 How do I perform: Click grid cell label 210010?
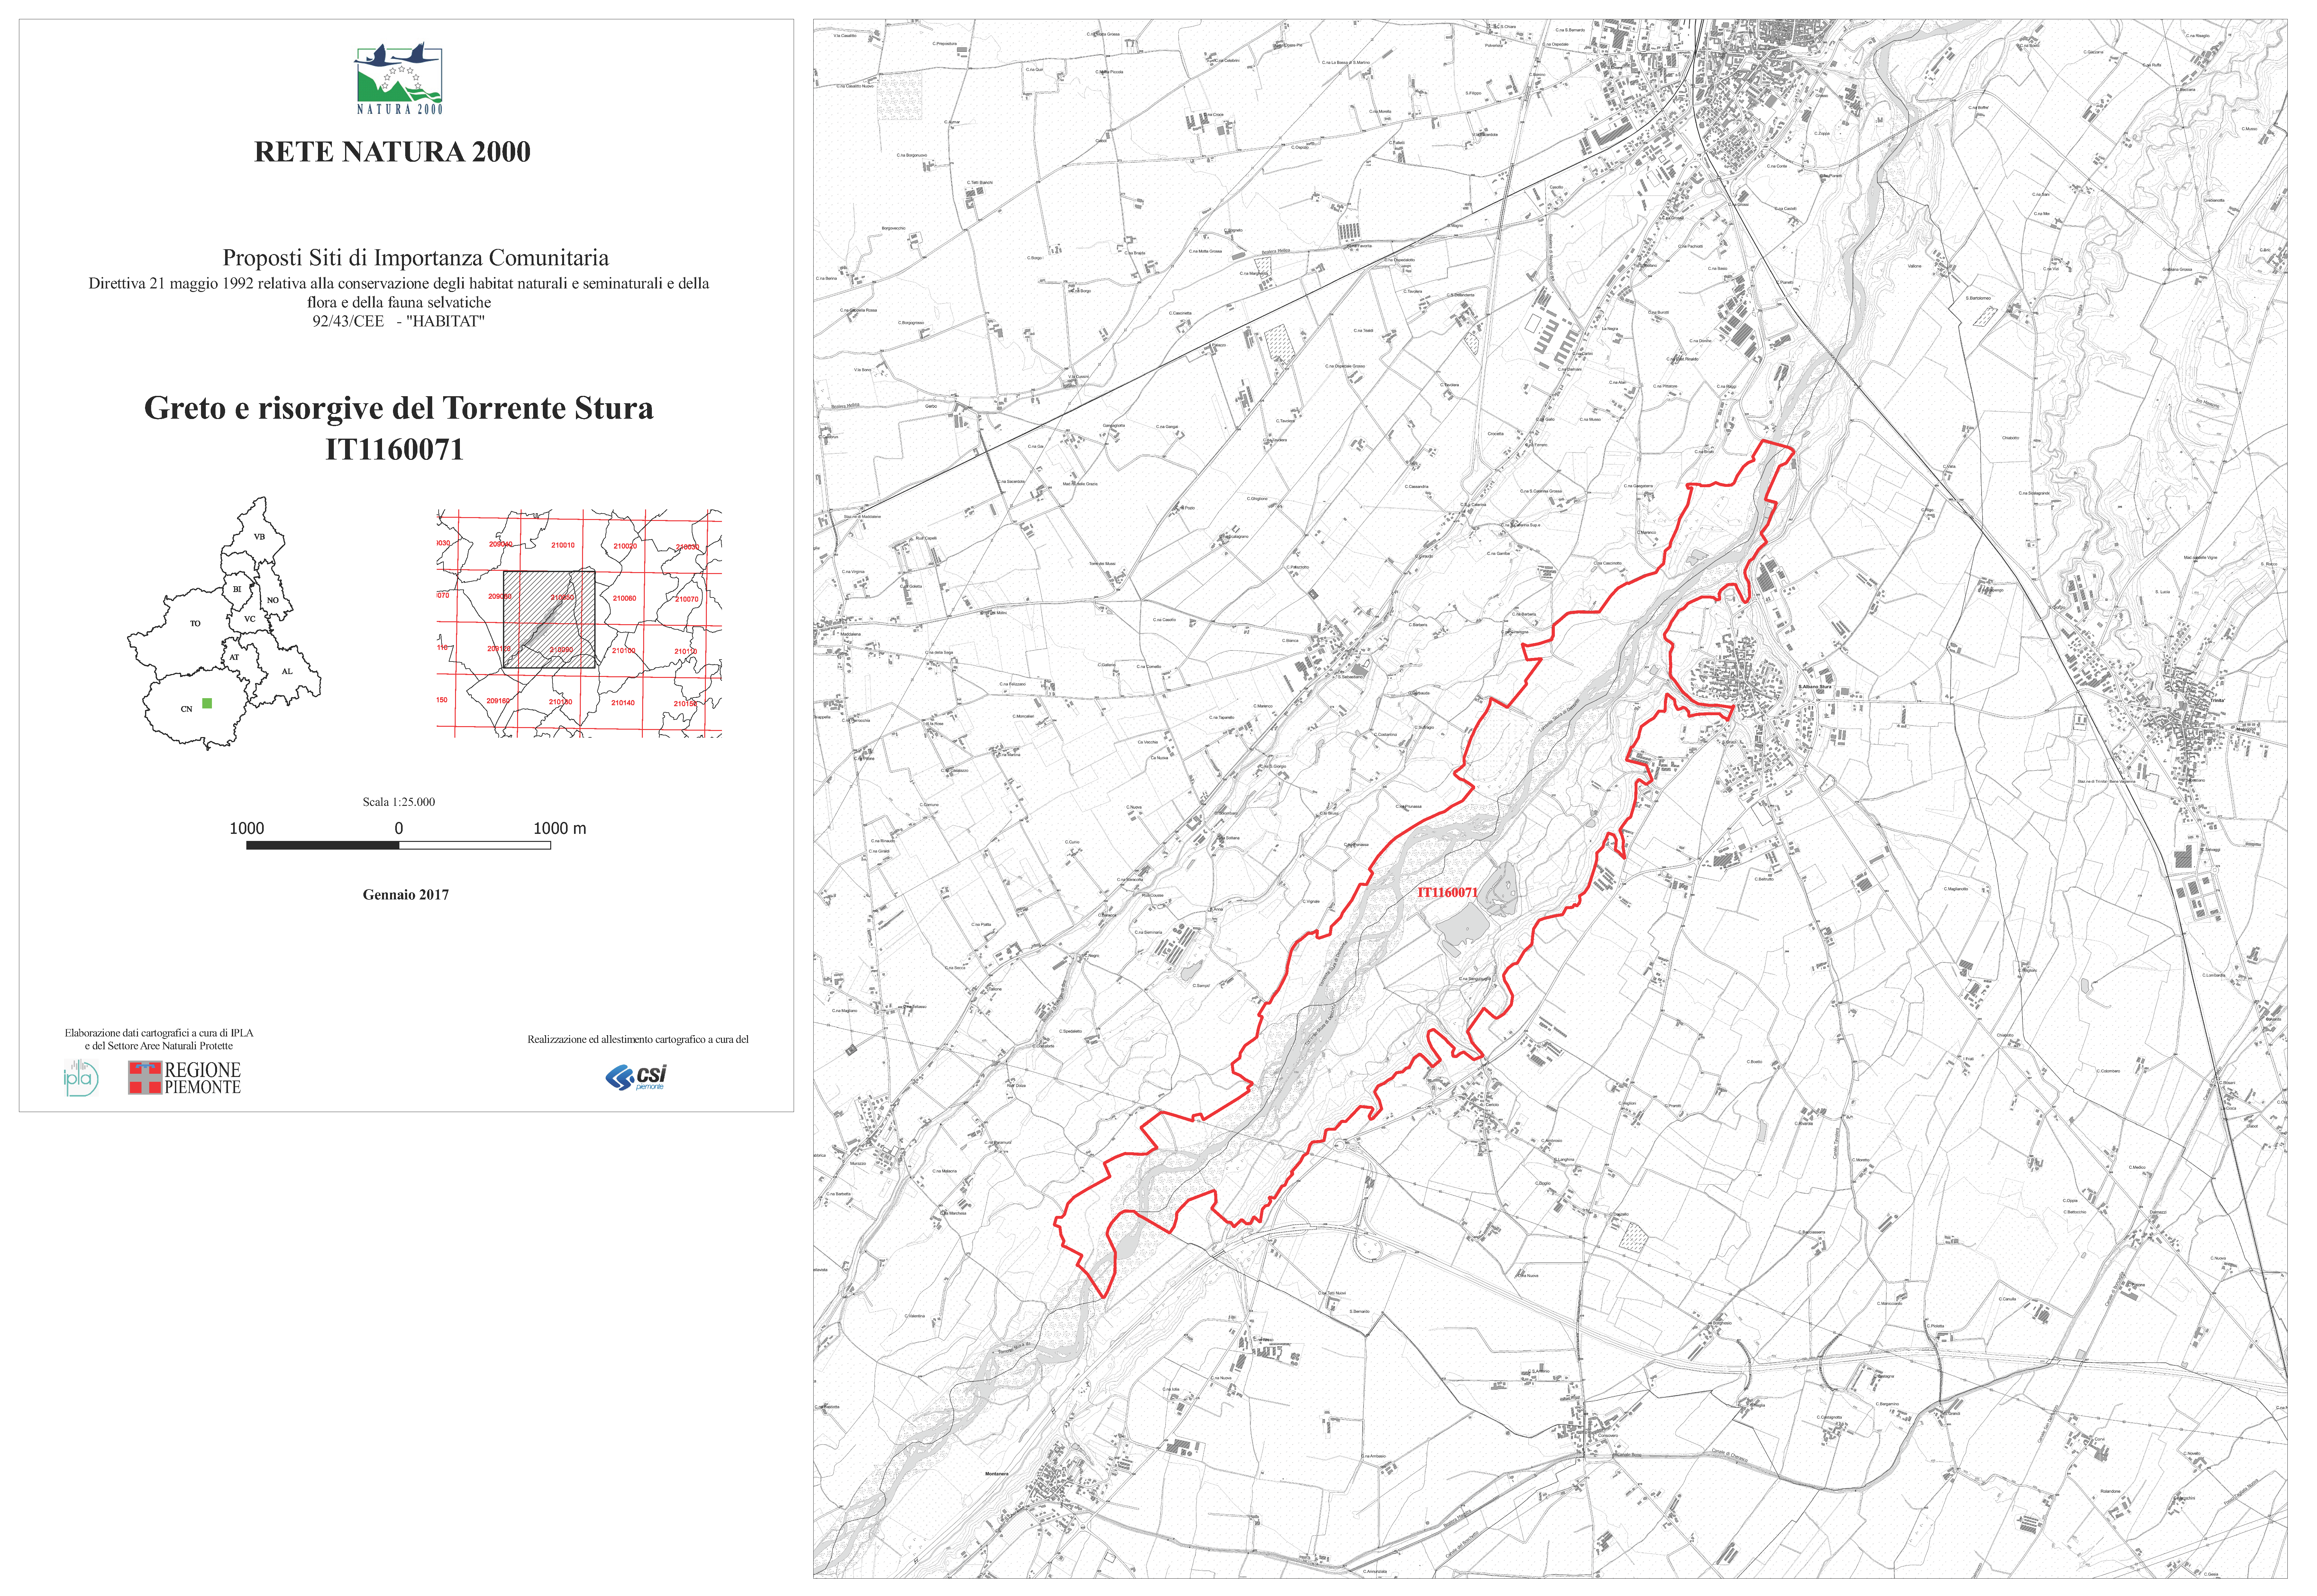[x=563, y=545]
